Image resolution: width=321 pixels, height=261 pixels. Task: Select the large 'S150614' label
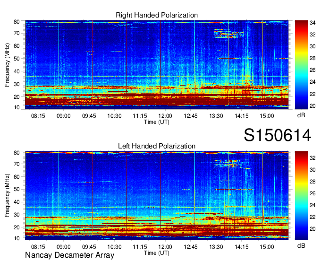278,135
